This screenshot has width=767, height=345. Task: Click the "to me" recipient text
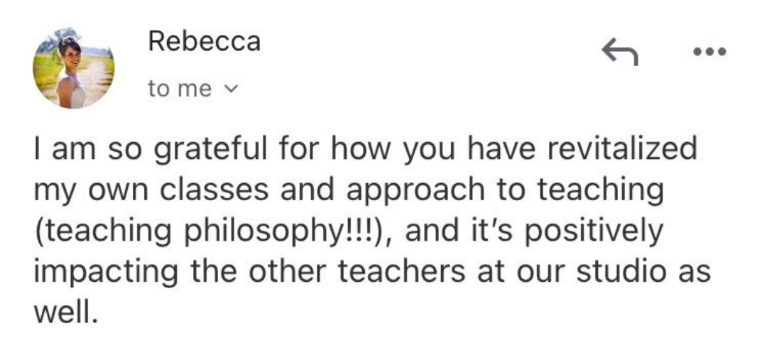coord(179,89)
